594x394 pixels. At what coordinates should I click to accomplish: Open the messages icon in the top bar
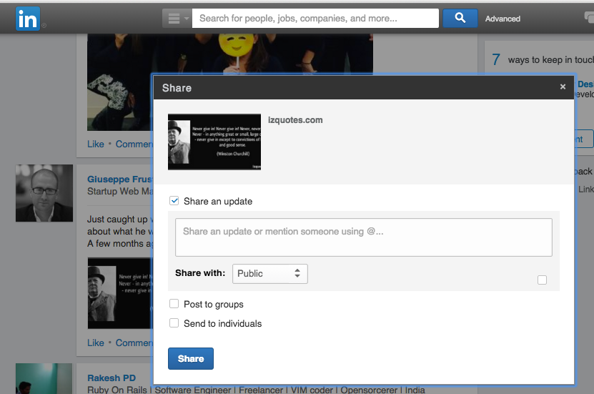point(588,19)
